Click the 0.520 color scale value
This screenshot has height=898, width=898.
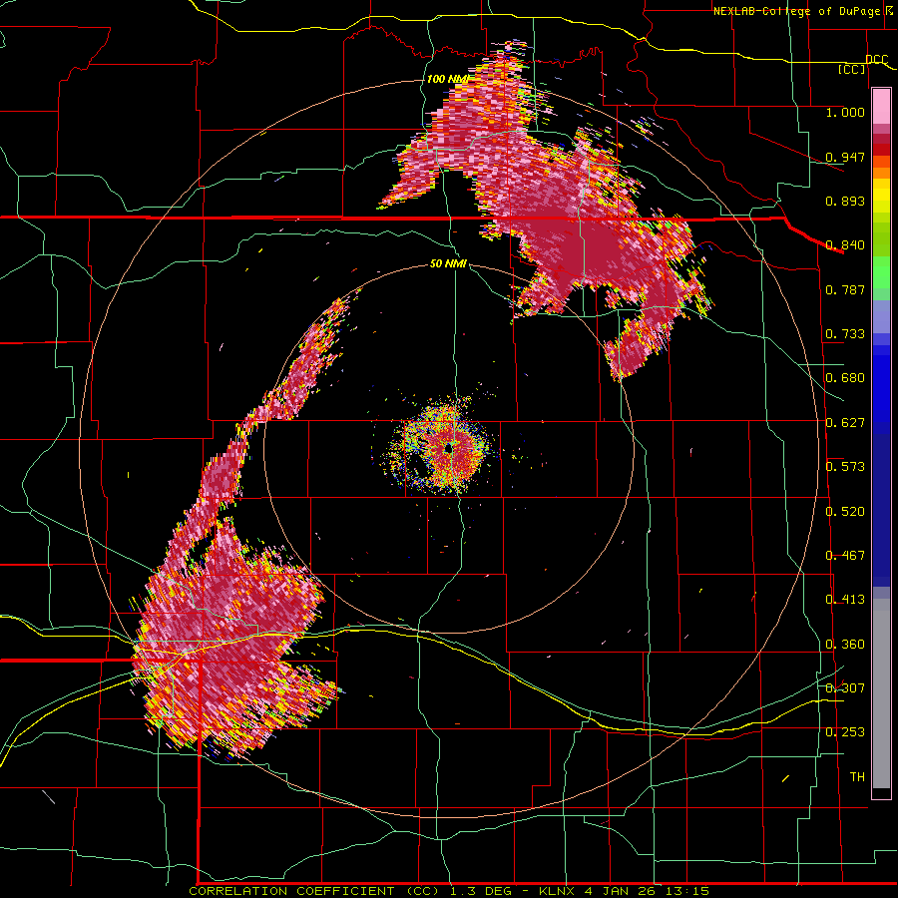coord(845,512)
